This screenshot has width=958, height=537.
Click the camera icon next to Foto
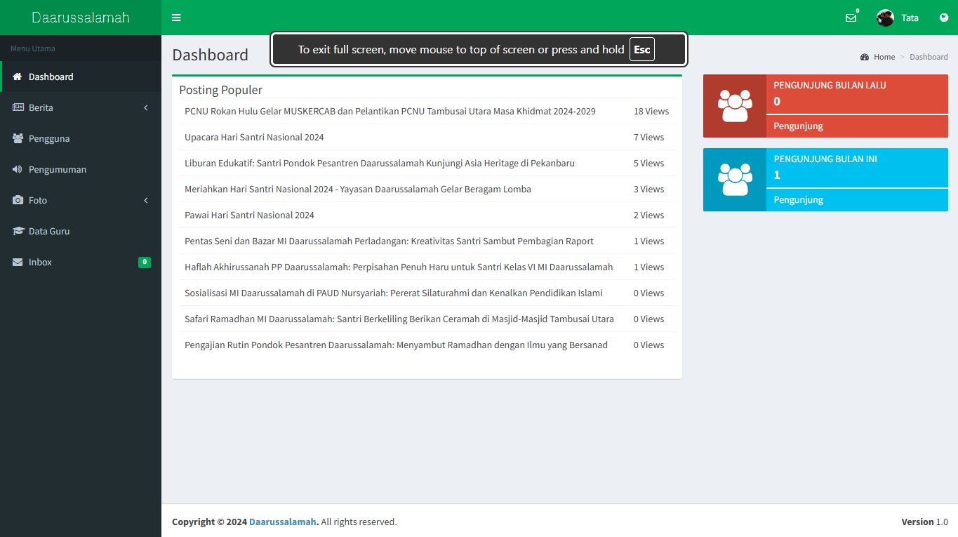click(x=17, y=200)
